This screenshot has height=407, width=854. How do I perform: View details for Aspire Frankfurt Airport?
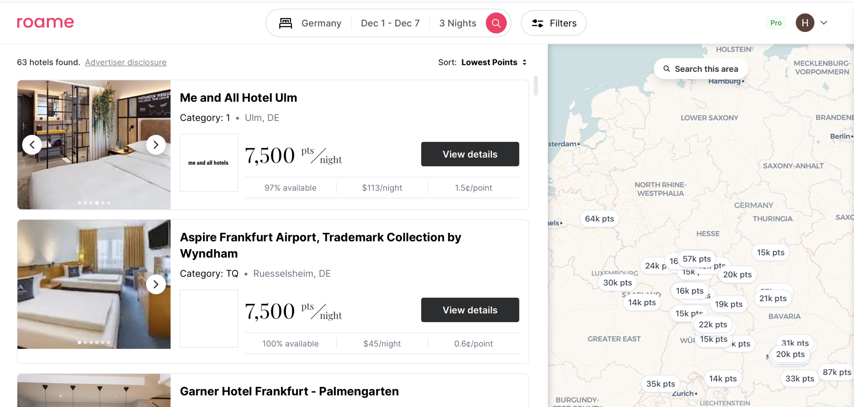(x=470, y=310)
